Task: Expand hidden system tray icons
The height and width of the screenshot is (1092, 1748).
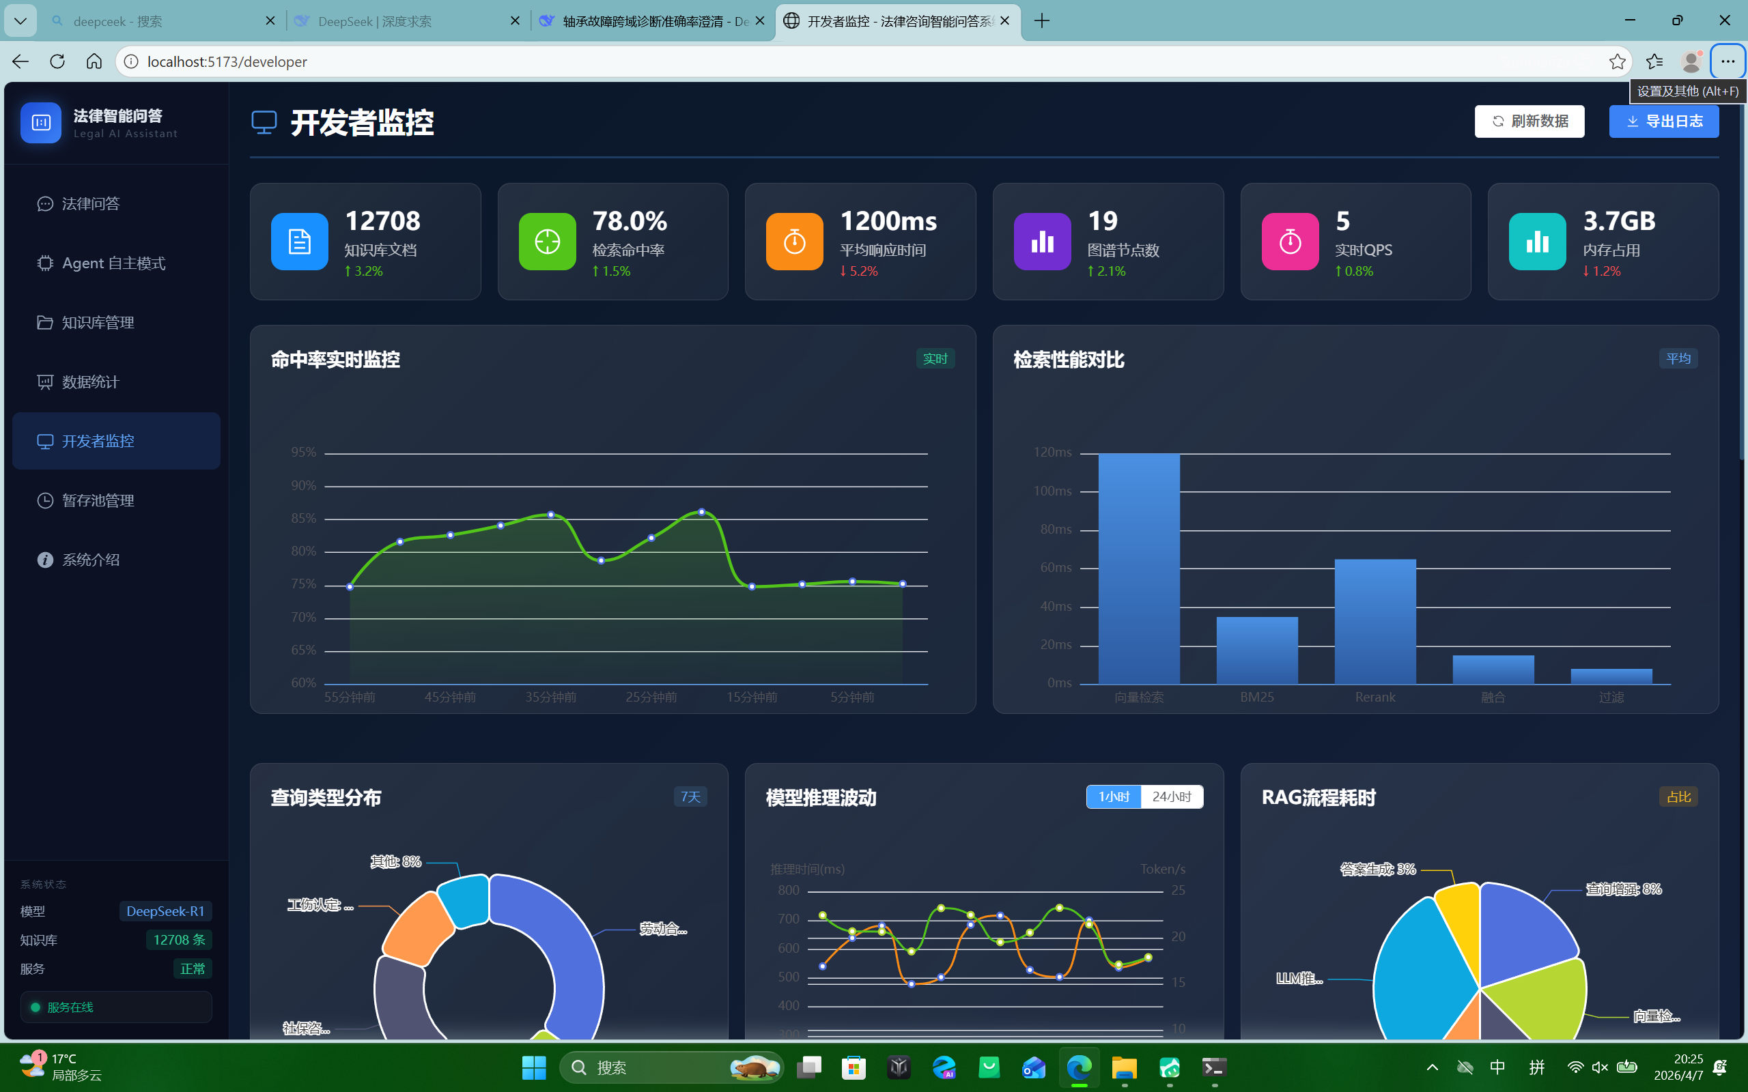Action: click(x=1432, y=1067)
